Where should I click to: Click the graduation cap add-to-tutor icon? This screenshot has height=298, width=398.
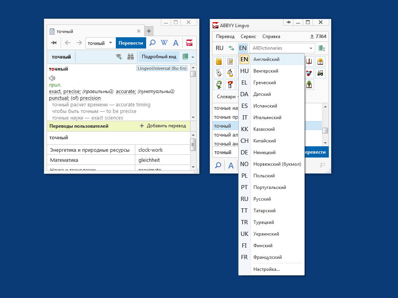(119, 57)
